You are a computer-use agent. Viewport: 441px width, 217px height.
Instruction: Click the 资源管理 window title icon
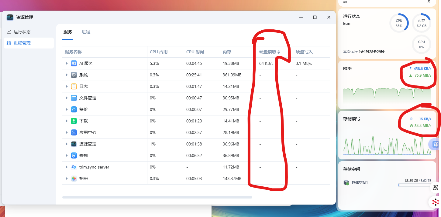tap(10, 17)
